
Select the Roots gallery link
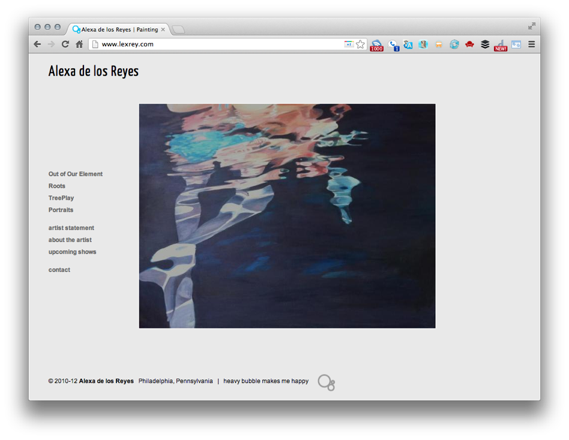click(x=57, y=186)
